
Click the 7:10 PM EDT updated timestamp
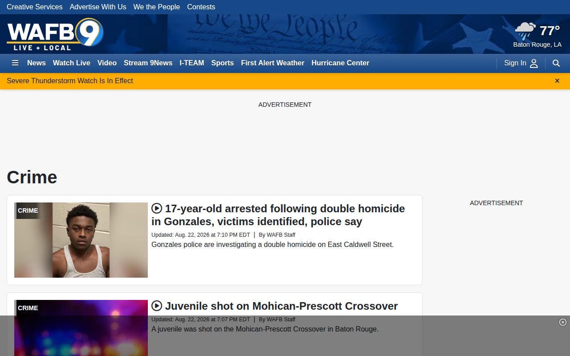(x=201, y=235)
